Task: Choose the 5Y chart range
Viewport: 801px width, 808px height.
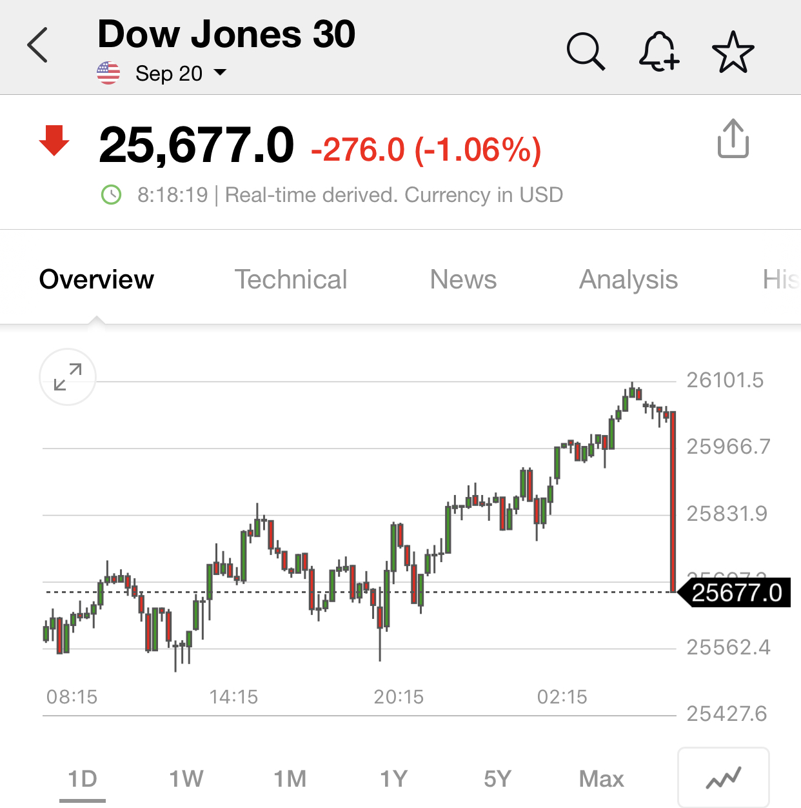Action: tap(498, 779)
